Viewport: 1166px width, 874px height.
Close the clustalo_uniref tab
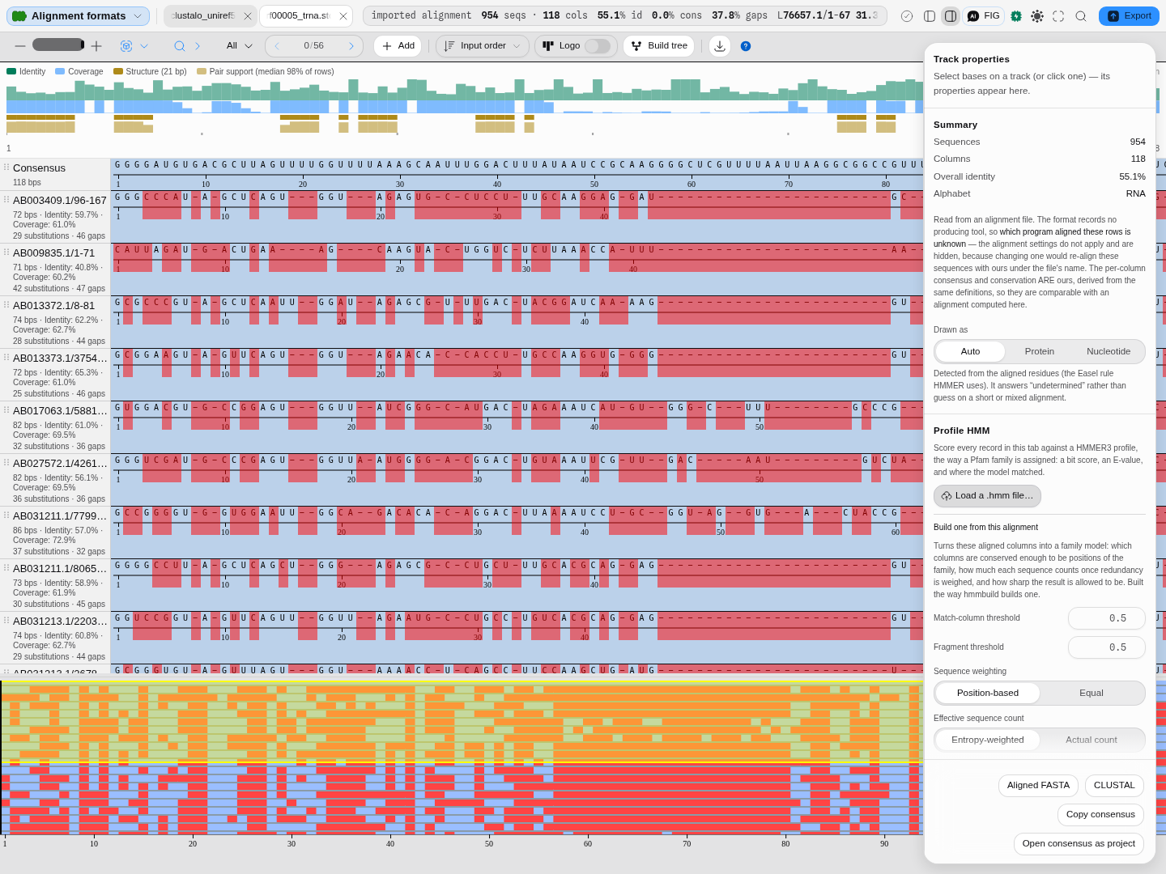click(x=248, y=16)
